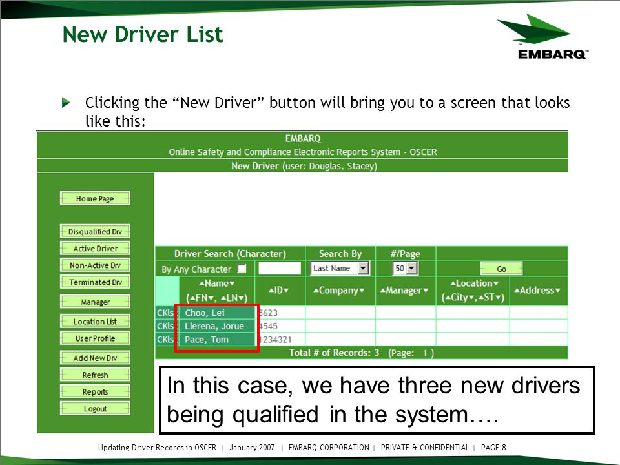The width and height of the screenshot is (620, 465).
Task: Sort Company column descending with down arrow
Action: click(362, 290)
